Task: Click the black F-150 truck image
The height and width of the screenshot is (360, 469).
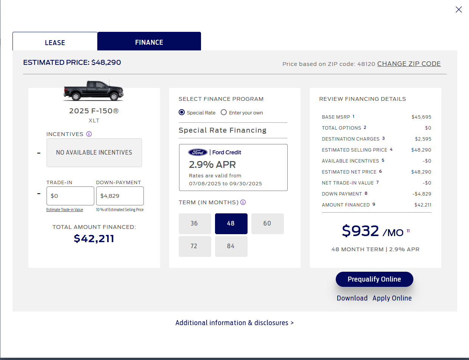Action: point(93,91)
